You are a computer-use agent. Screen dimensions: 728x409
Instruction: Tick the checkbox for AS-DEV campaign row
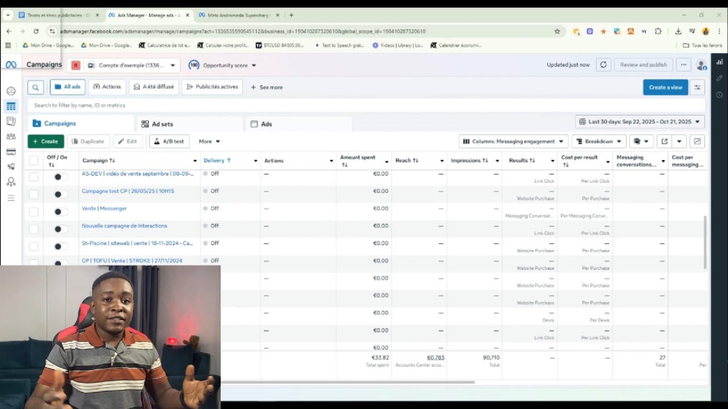(x=34, y=177)
